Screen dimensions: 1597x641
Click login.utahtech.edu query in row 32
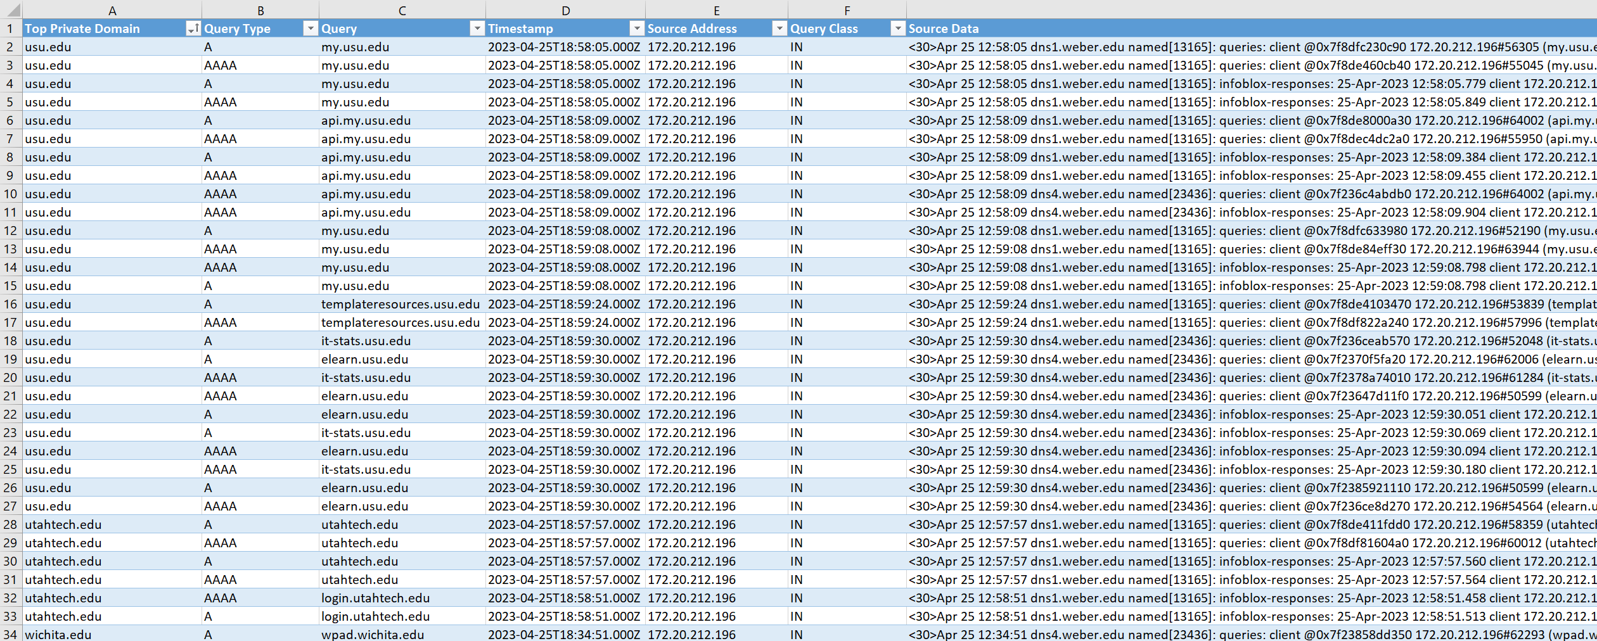[x=402, y=598]
